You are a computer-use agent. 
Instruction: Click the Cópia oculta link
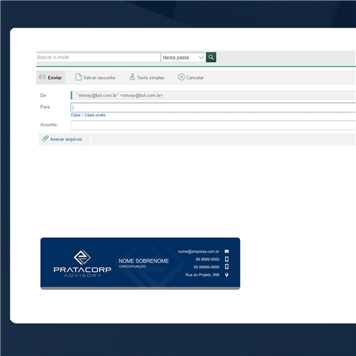(x=95, y=115)
